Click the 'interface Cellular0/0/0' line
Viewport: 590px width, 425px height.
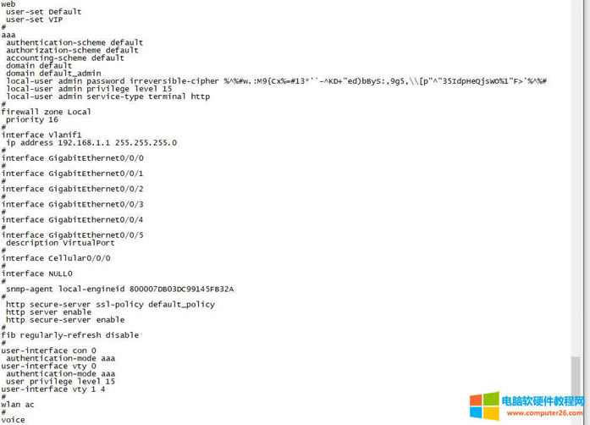56,258
